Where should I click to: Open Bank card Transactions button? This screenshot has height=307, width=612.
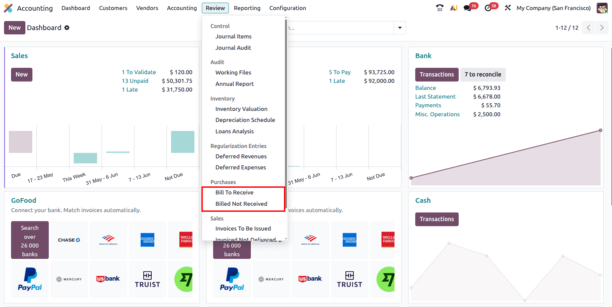[x=437, y=74]
